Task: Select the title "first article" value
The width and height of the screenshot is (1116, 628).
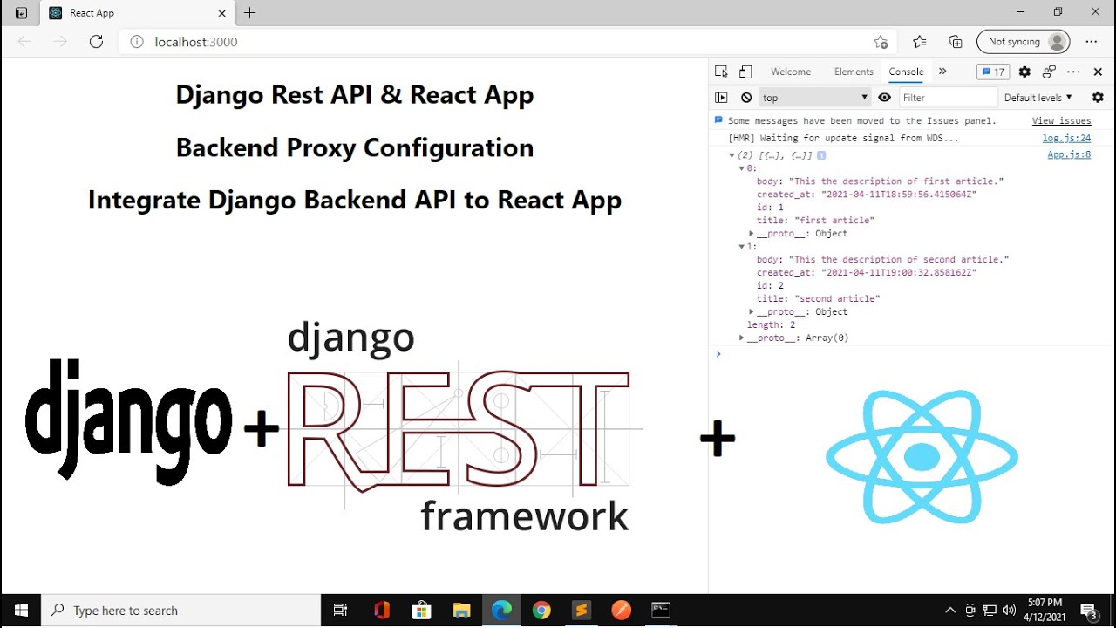Action: (834, 221)
